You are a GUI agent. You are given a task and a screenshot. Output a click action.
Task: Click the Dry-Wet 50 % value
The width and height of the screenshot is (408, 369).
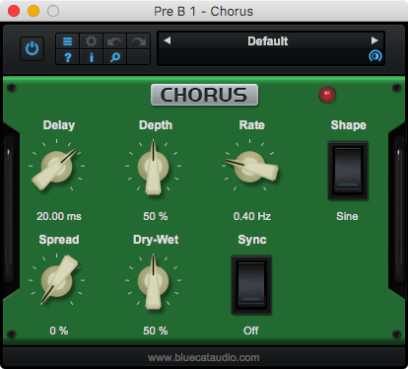click(x=156, y=331)
